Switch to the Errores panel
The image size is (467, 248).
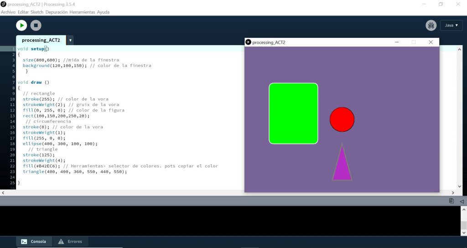(70, 242)
